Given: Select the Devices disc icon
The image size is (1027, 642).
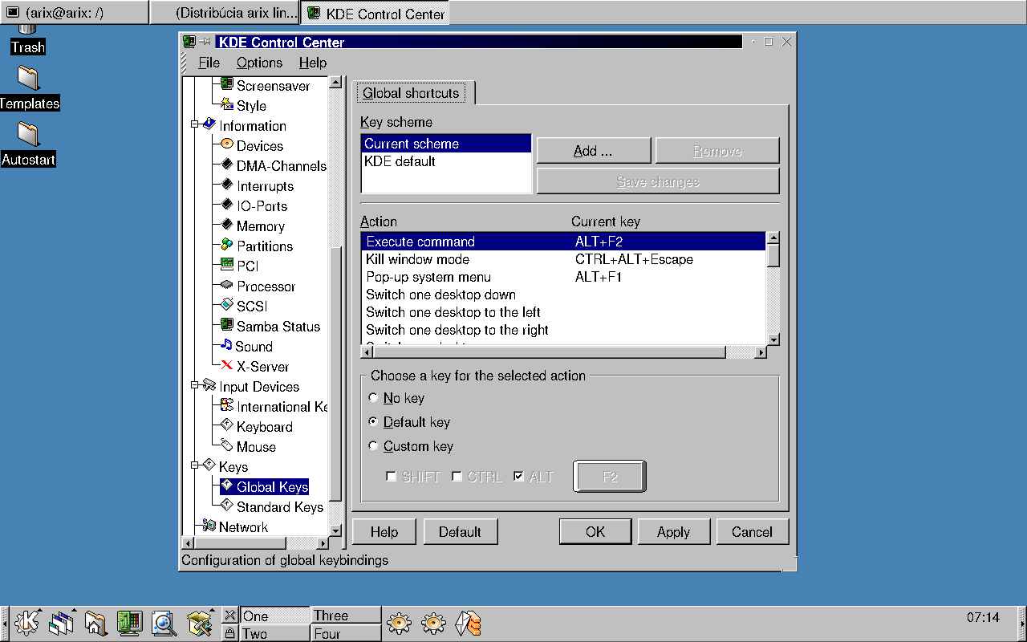Looking at the screenshot, I should click(x=227, y=145).
